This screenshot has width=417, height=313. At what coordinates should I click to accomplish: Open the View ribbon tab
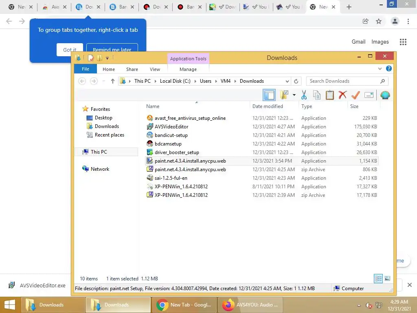coord(155,69)
